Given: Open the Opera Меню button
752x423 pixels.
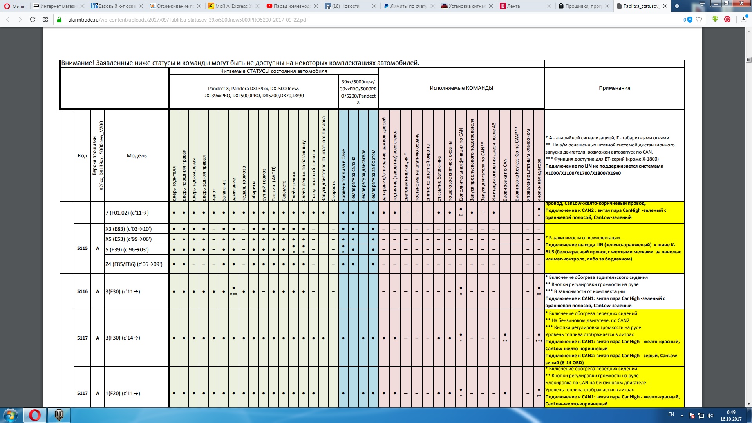Looking at the screenshot, I should [x=15, y=6].
